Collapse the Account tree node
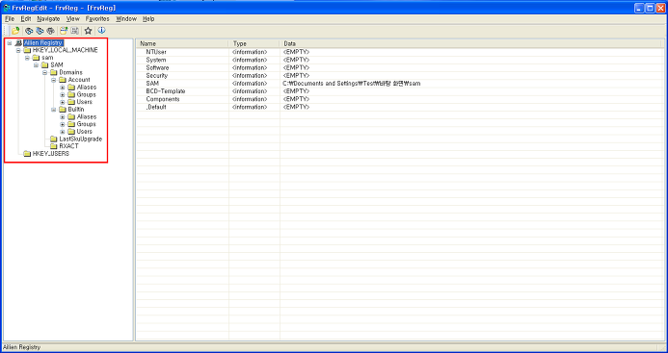This screenshot has height=353, width=668. point(54,80)
